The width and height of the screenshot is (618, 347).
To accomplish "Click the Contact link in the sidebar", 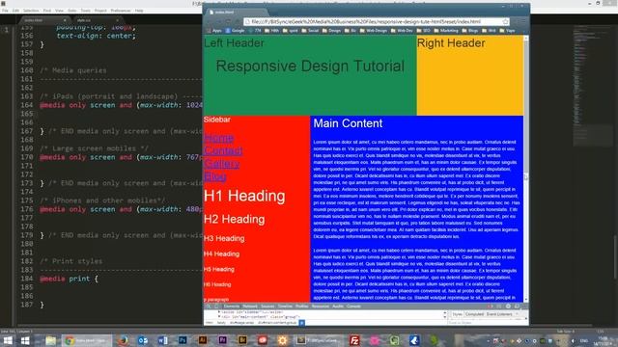I will point(223,150).
